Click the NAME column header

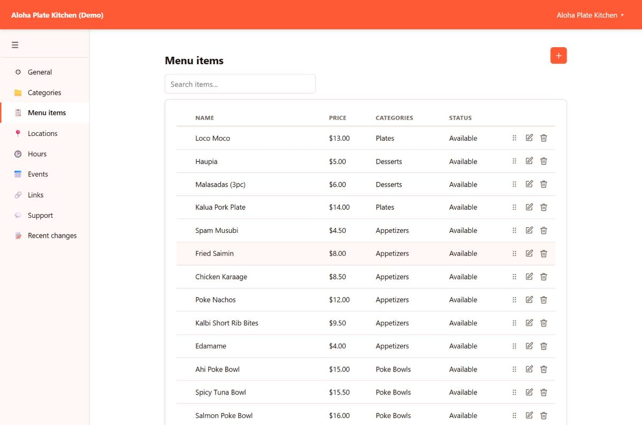pyautogui.click(x=204, y=118)
